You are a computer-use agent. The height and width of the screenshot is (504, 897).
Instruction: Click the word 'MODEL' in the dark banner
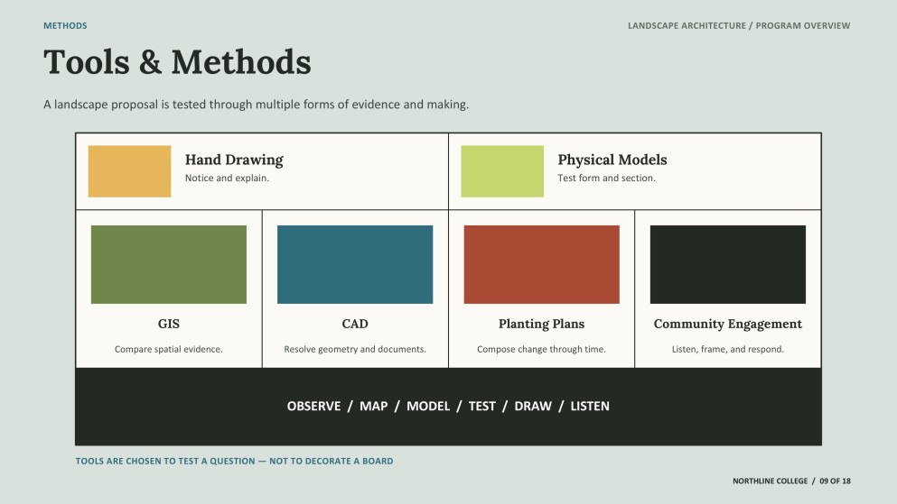[428, 406]
